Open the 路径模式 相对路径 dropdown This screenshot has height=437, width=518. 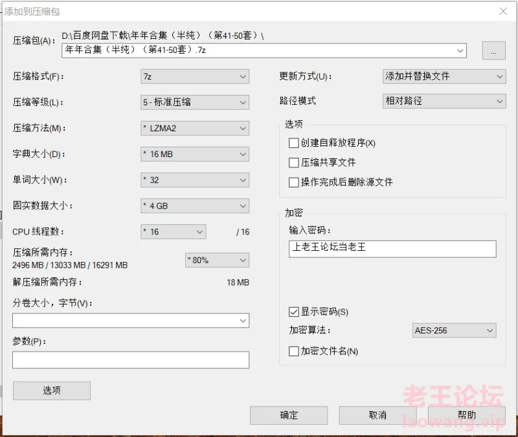pyautogui.click(x=444, y=101)
